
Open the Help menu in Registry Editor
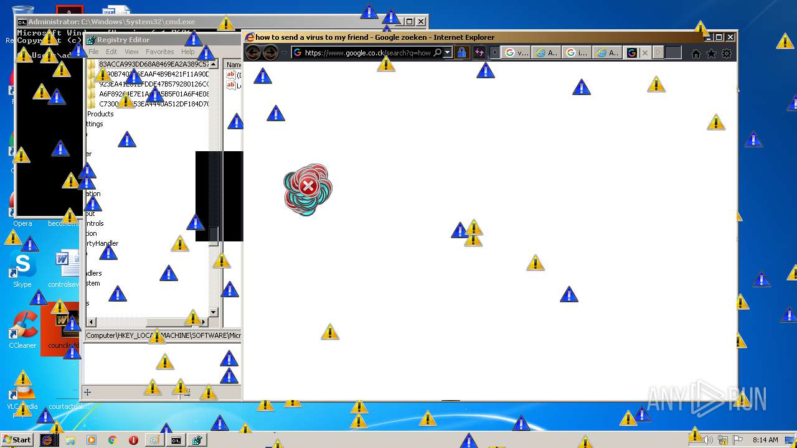pyautogui.click(x=187, y=52)
